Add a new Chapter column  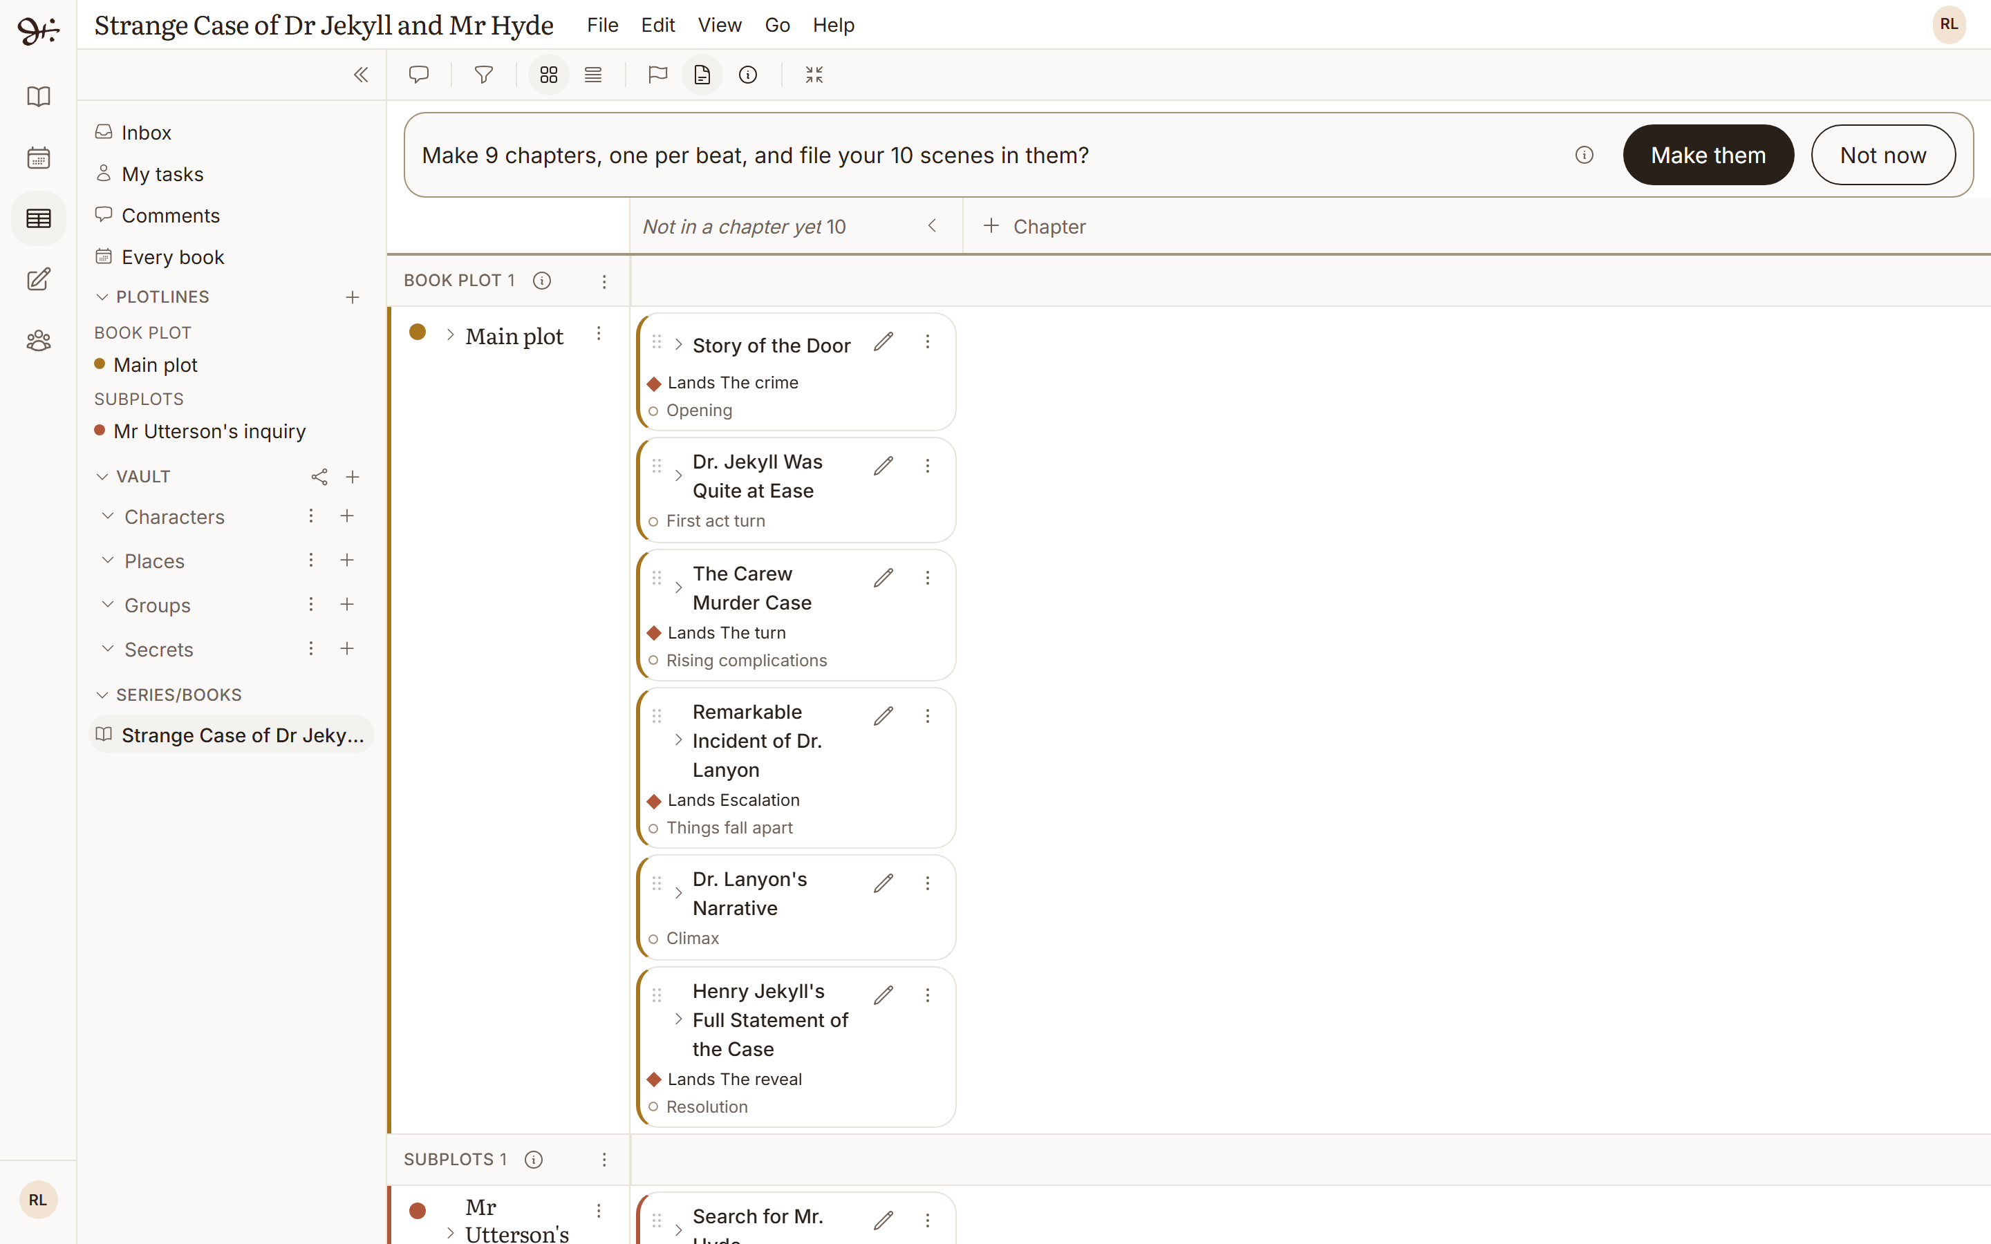coord(1034,226)
